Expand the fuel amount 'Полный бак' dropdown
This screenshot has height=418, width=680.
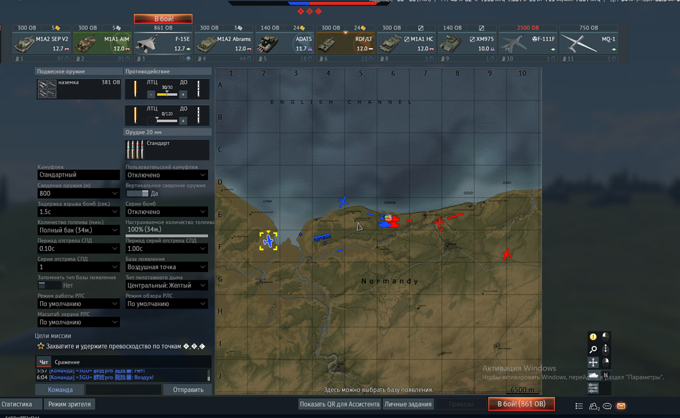(78, 230)
